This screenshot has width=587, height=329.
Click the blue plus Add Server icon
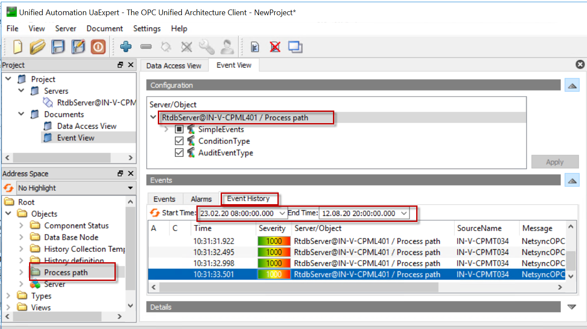126,47
